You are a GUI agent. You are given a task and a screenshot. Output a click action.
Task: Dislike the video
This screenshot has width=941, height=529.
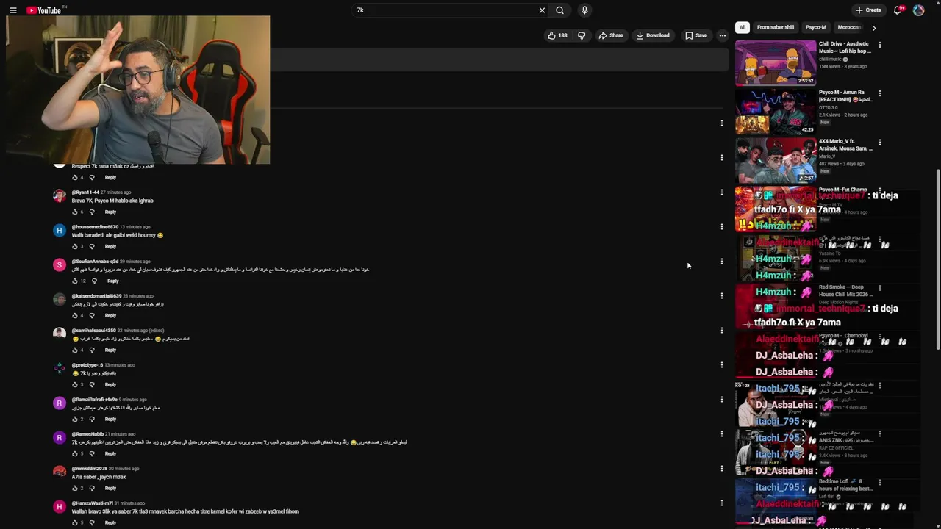coord(582,35)
